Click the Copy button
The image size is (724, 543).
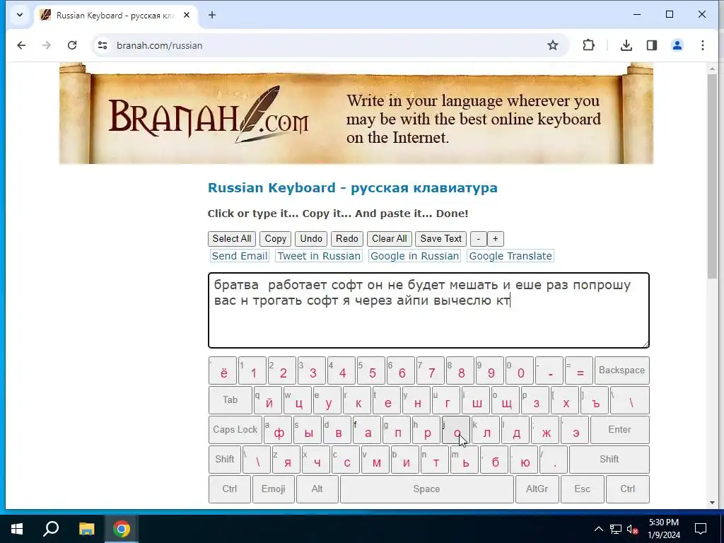(275, 239)
